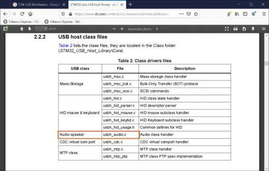The height and width of the screenshot is (171, 269).
Task: Click the 'Mass-Storage' class cell
Action: (x=80, y=84)
